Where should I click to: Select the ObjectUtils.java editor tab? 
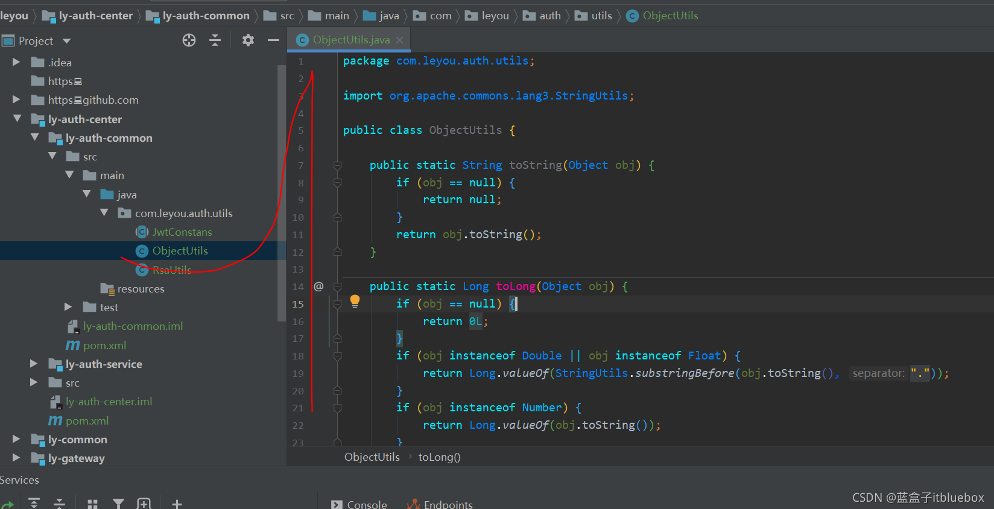click(x=350, y=40)
